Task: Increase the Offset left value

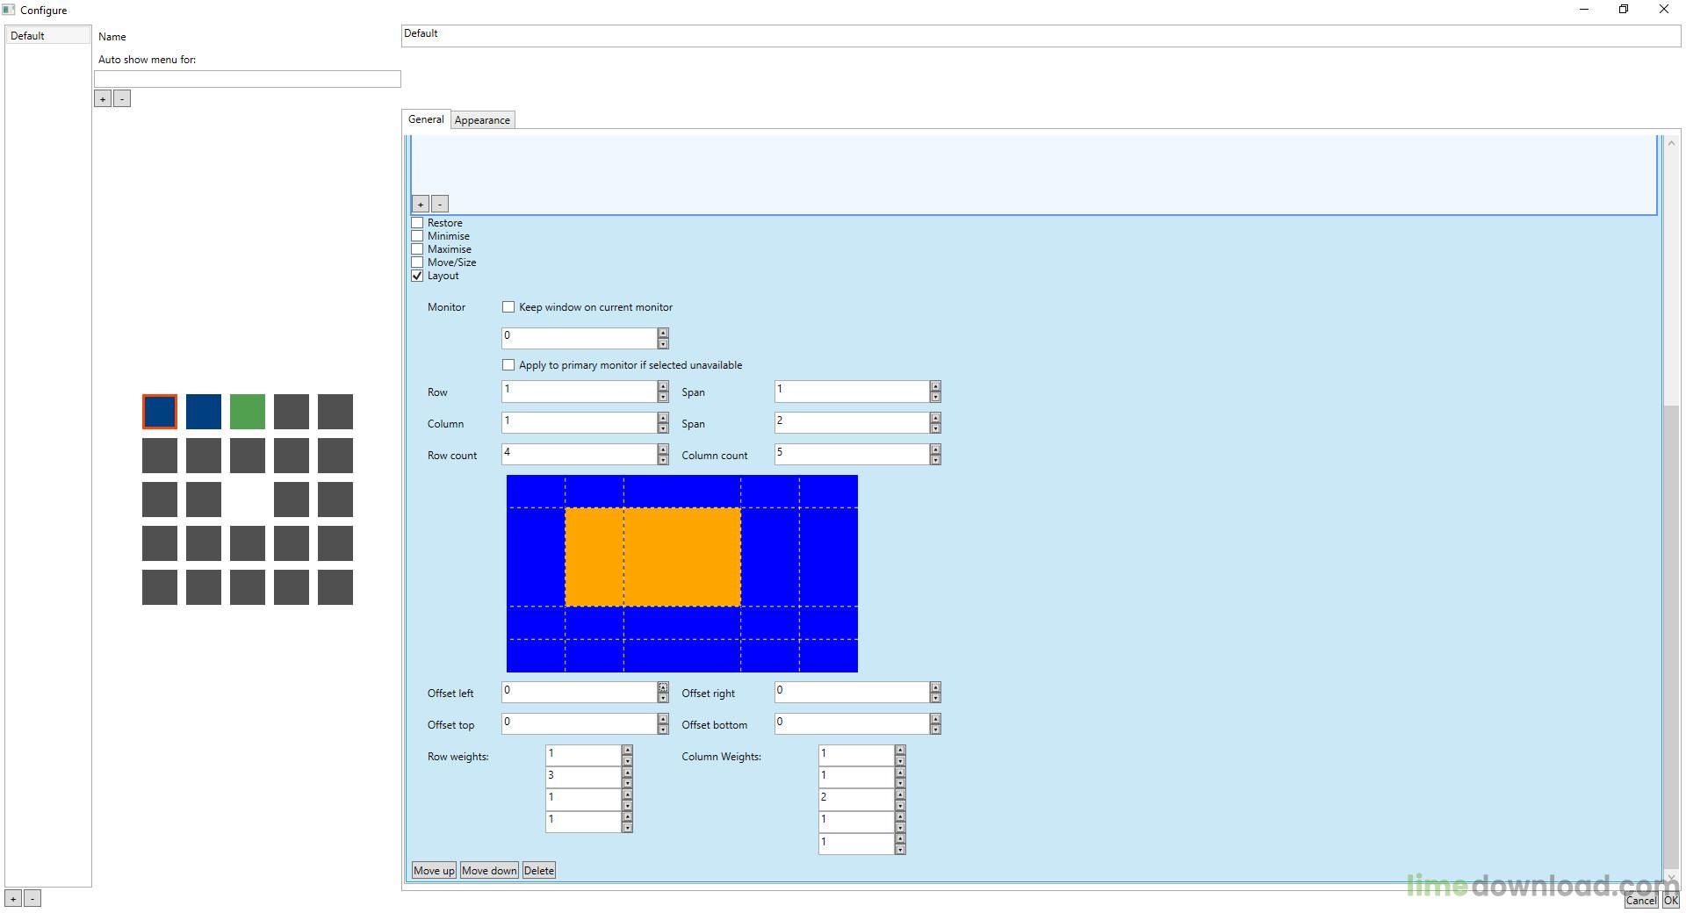Action: (x=663, y=687)
